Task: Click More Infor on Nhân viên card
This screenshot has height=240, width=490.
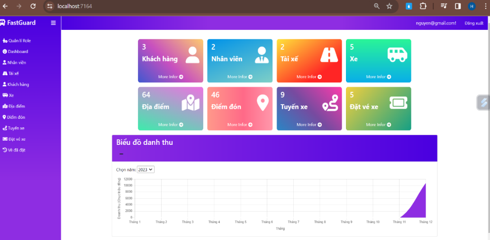Action: (x=240, y=77)
